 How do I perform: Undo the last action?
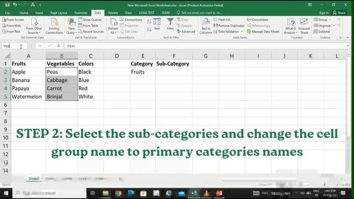click(15, 5)
